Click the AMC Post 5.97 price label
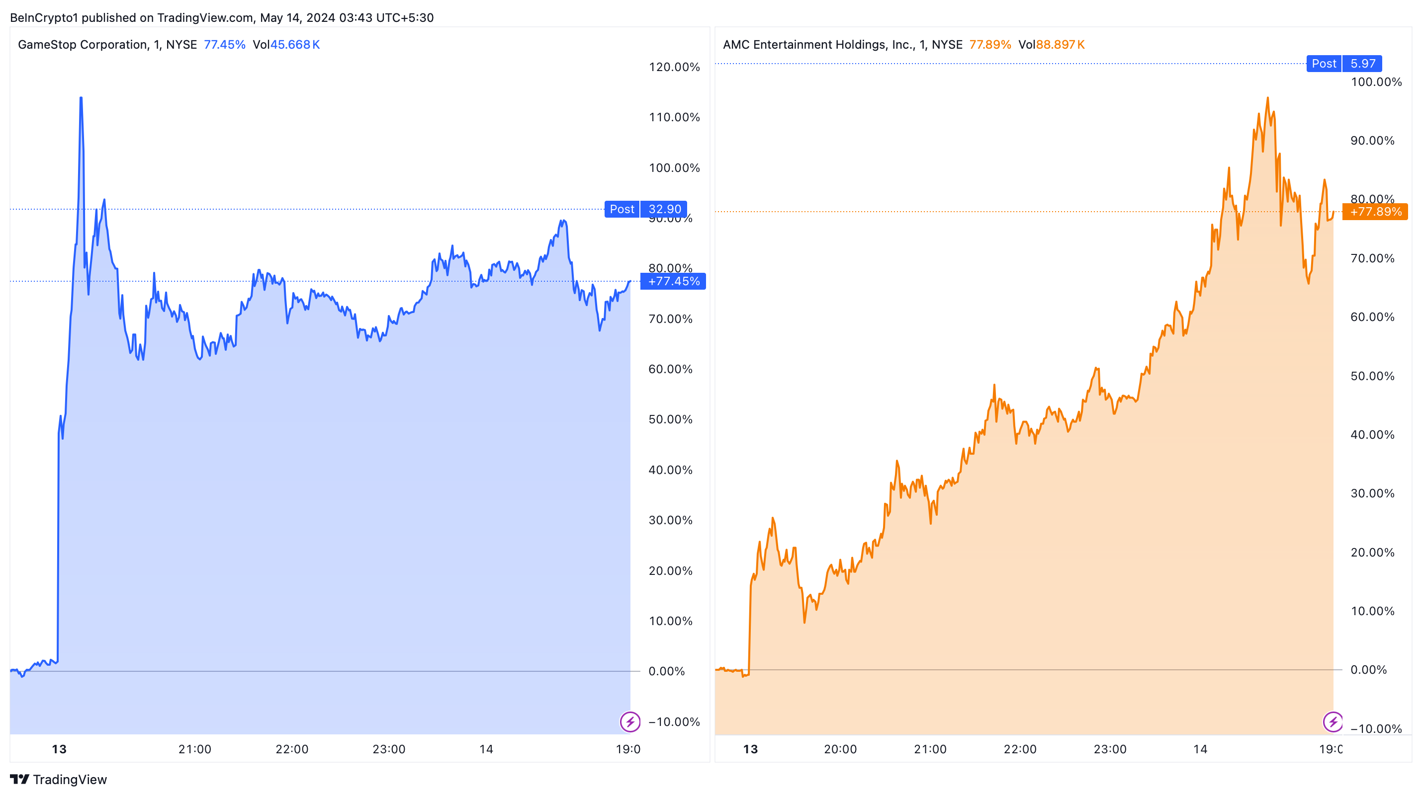The width and height of the screenshot is (1422, 797). [x=1343, y=64]
